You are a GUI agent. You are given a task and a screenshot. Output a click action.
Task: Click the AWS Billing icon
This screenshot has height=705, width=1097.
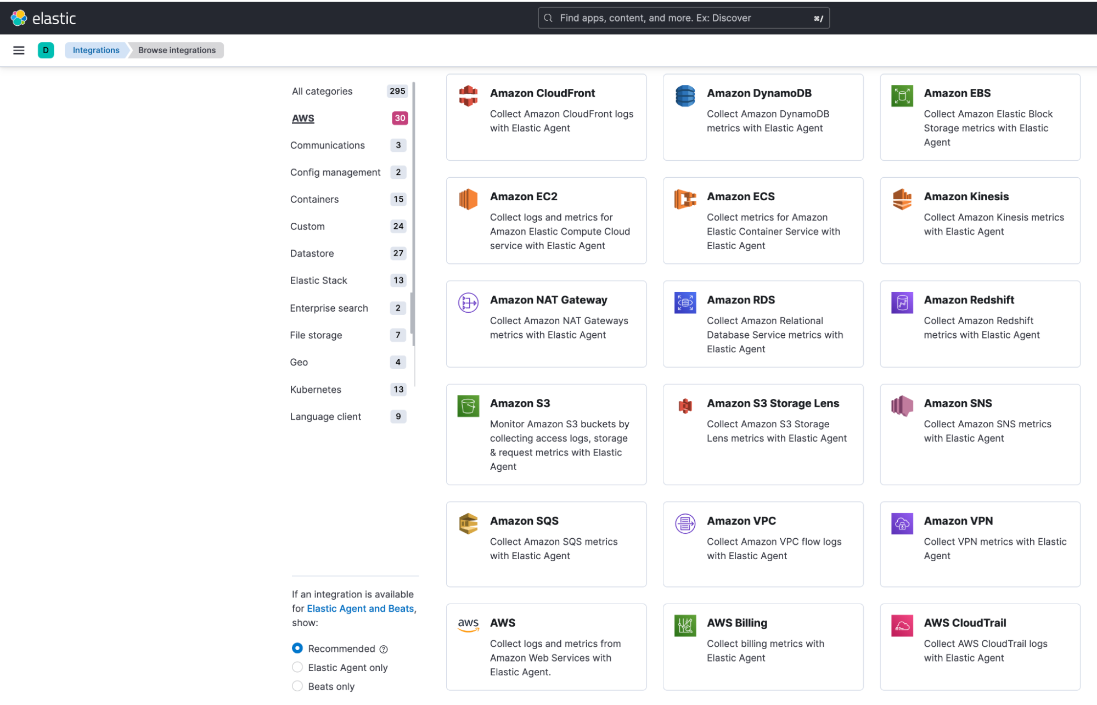click(685, 625)
